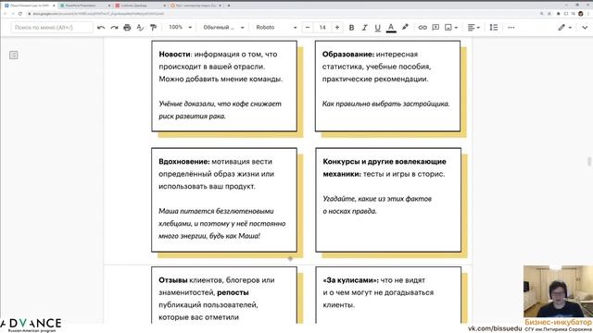Increase the font size with plus

[x=337, y=28]
